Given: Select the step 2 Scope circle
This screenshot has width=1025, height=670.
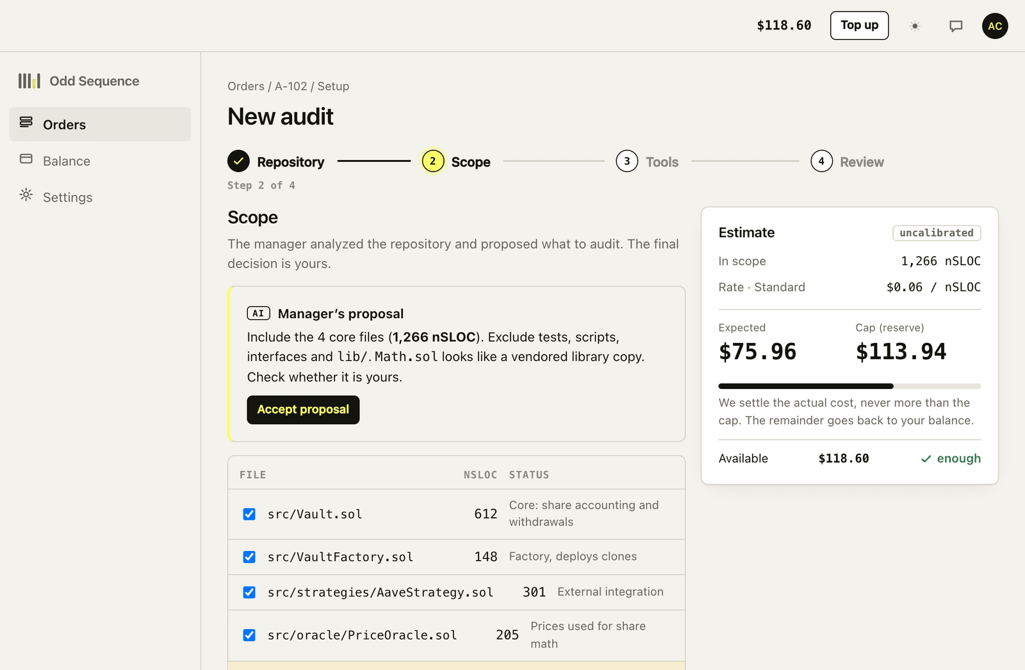Looking at the screenshot, I should pyautogui.click(x=433, y=161).
